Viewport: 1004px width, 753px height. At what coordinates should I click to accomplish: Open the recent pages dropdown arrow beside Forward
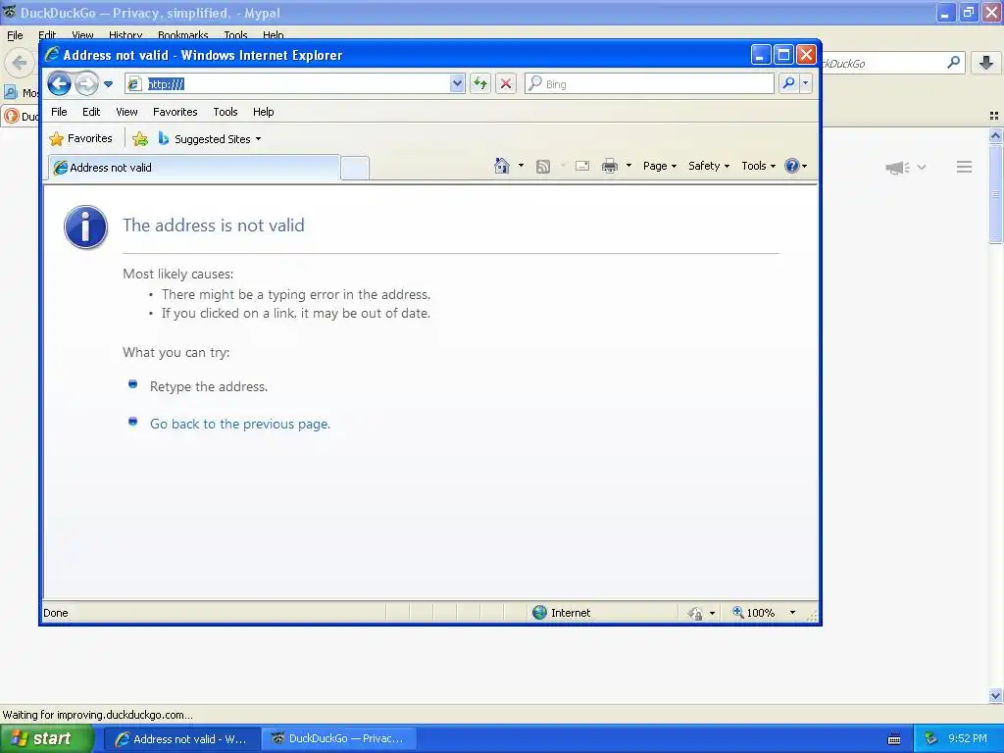[108, 84]
